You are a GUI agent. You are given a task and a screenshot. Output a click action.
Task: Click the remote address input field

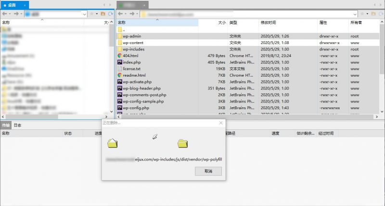click(248, 14)
